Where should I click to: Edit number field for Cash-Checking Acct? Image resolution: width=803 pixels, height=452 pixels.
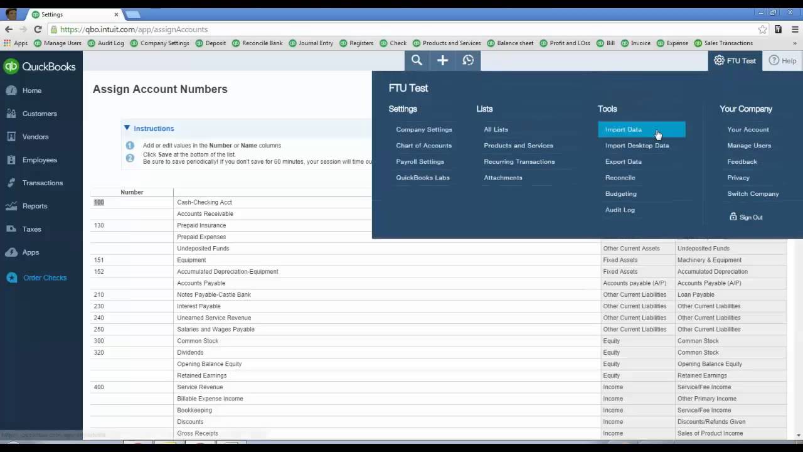[132, 202]
